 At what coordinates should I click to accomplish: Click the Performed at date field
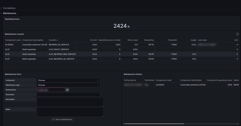51,90
